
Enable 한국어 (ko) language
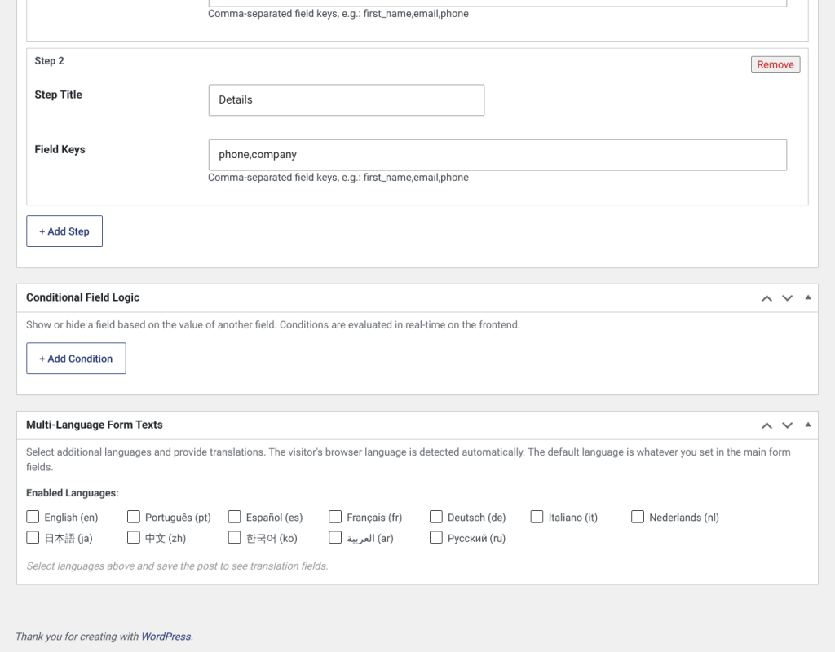coord(234,538)
